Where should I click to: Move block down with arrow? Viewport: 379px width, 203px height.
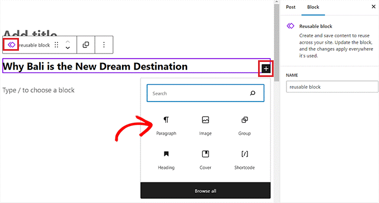click(68, 47)
